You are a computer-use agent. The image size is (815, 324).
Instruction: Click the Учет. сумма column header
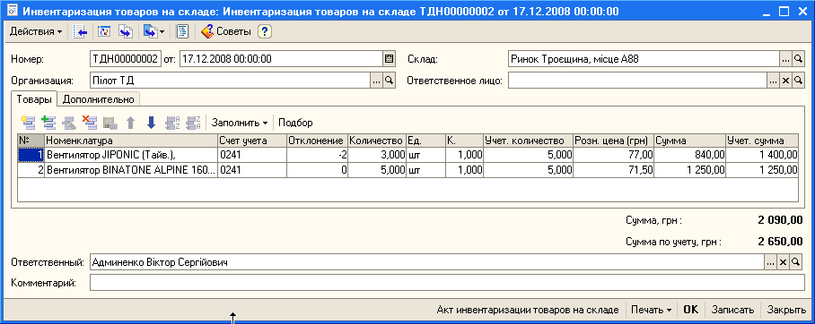[761, 141]
